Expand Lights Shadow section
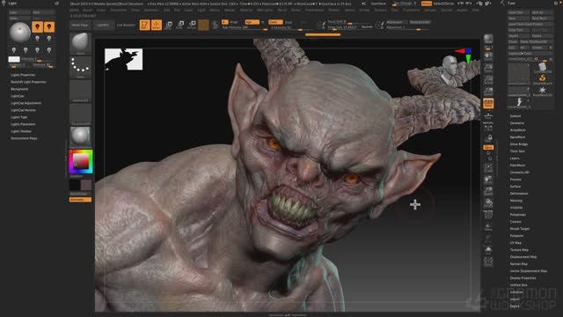This screenshot has width=563, height=317. [x=21, y=131]
